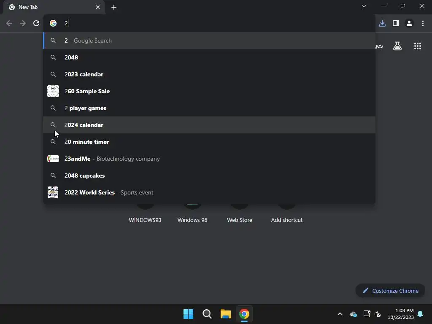
Task: Open the Web Store shortcut
Action: click(240, 220)
